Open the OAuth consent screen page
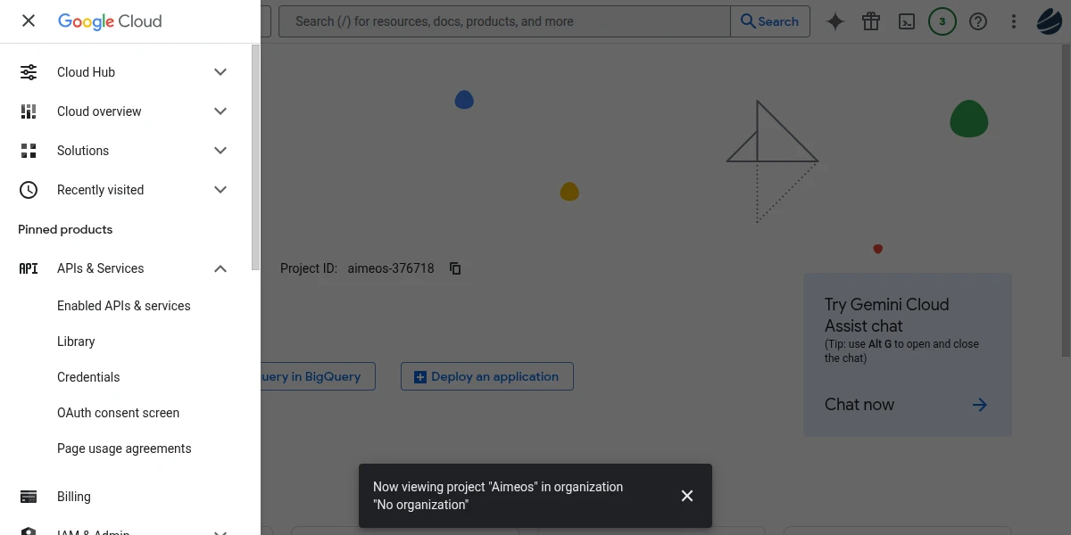This screenshot has height=535, width=1071. (x=118, y=413)
